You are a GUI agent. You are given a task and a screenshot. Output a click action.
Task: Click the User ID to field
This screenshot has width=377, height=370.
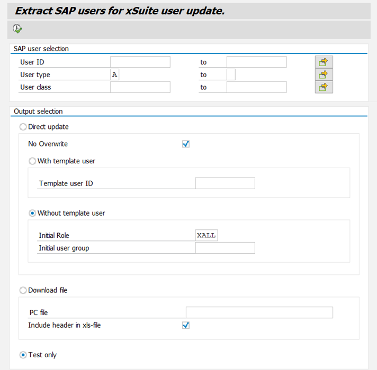pyautogui.click(x=257, y=62)
